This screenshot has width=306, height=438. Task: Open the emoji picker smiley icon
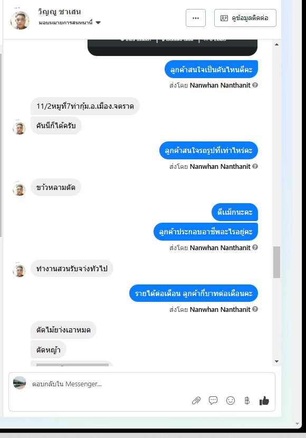[x=231, y=401]
